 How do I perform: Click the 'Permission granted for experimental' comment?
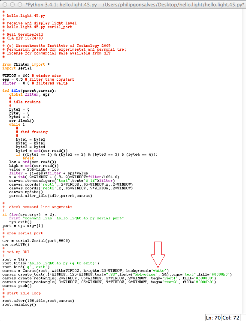pyautogui.click(x=64, y=49)
